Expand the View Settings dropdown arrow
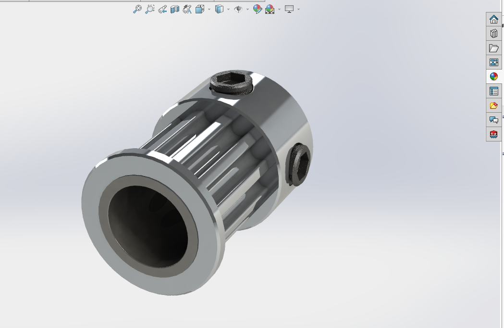The image size is (504, 328). click(299, 9)
